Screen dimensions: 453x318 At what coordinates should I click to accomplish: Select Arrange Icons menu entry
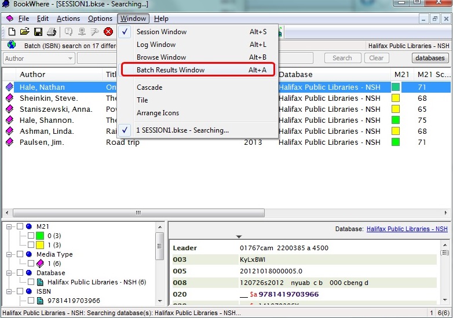click(x=198, y=112)
